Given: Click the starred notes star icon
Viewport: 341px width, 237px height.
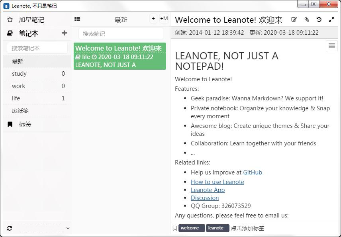Looking at the screenshot, I should (10, 20).
